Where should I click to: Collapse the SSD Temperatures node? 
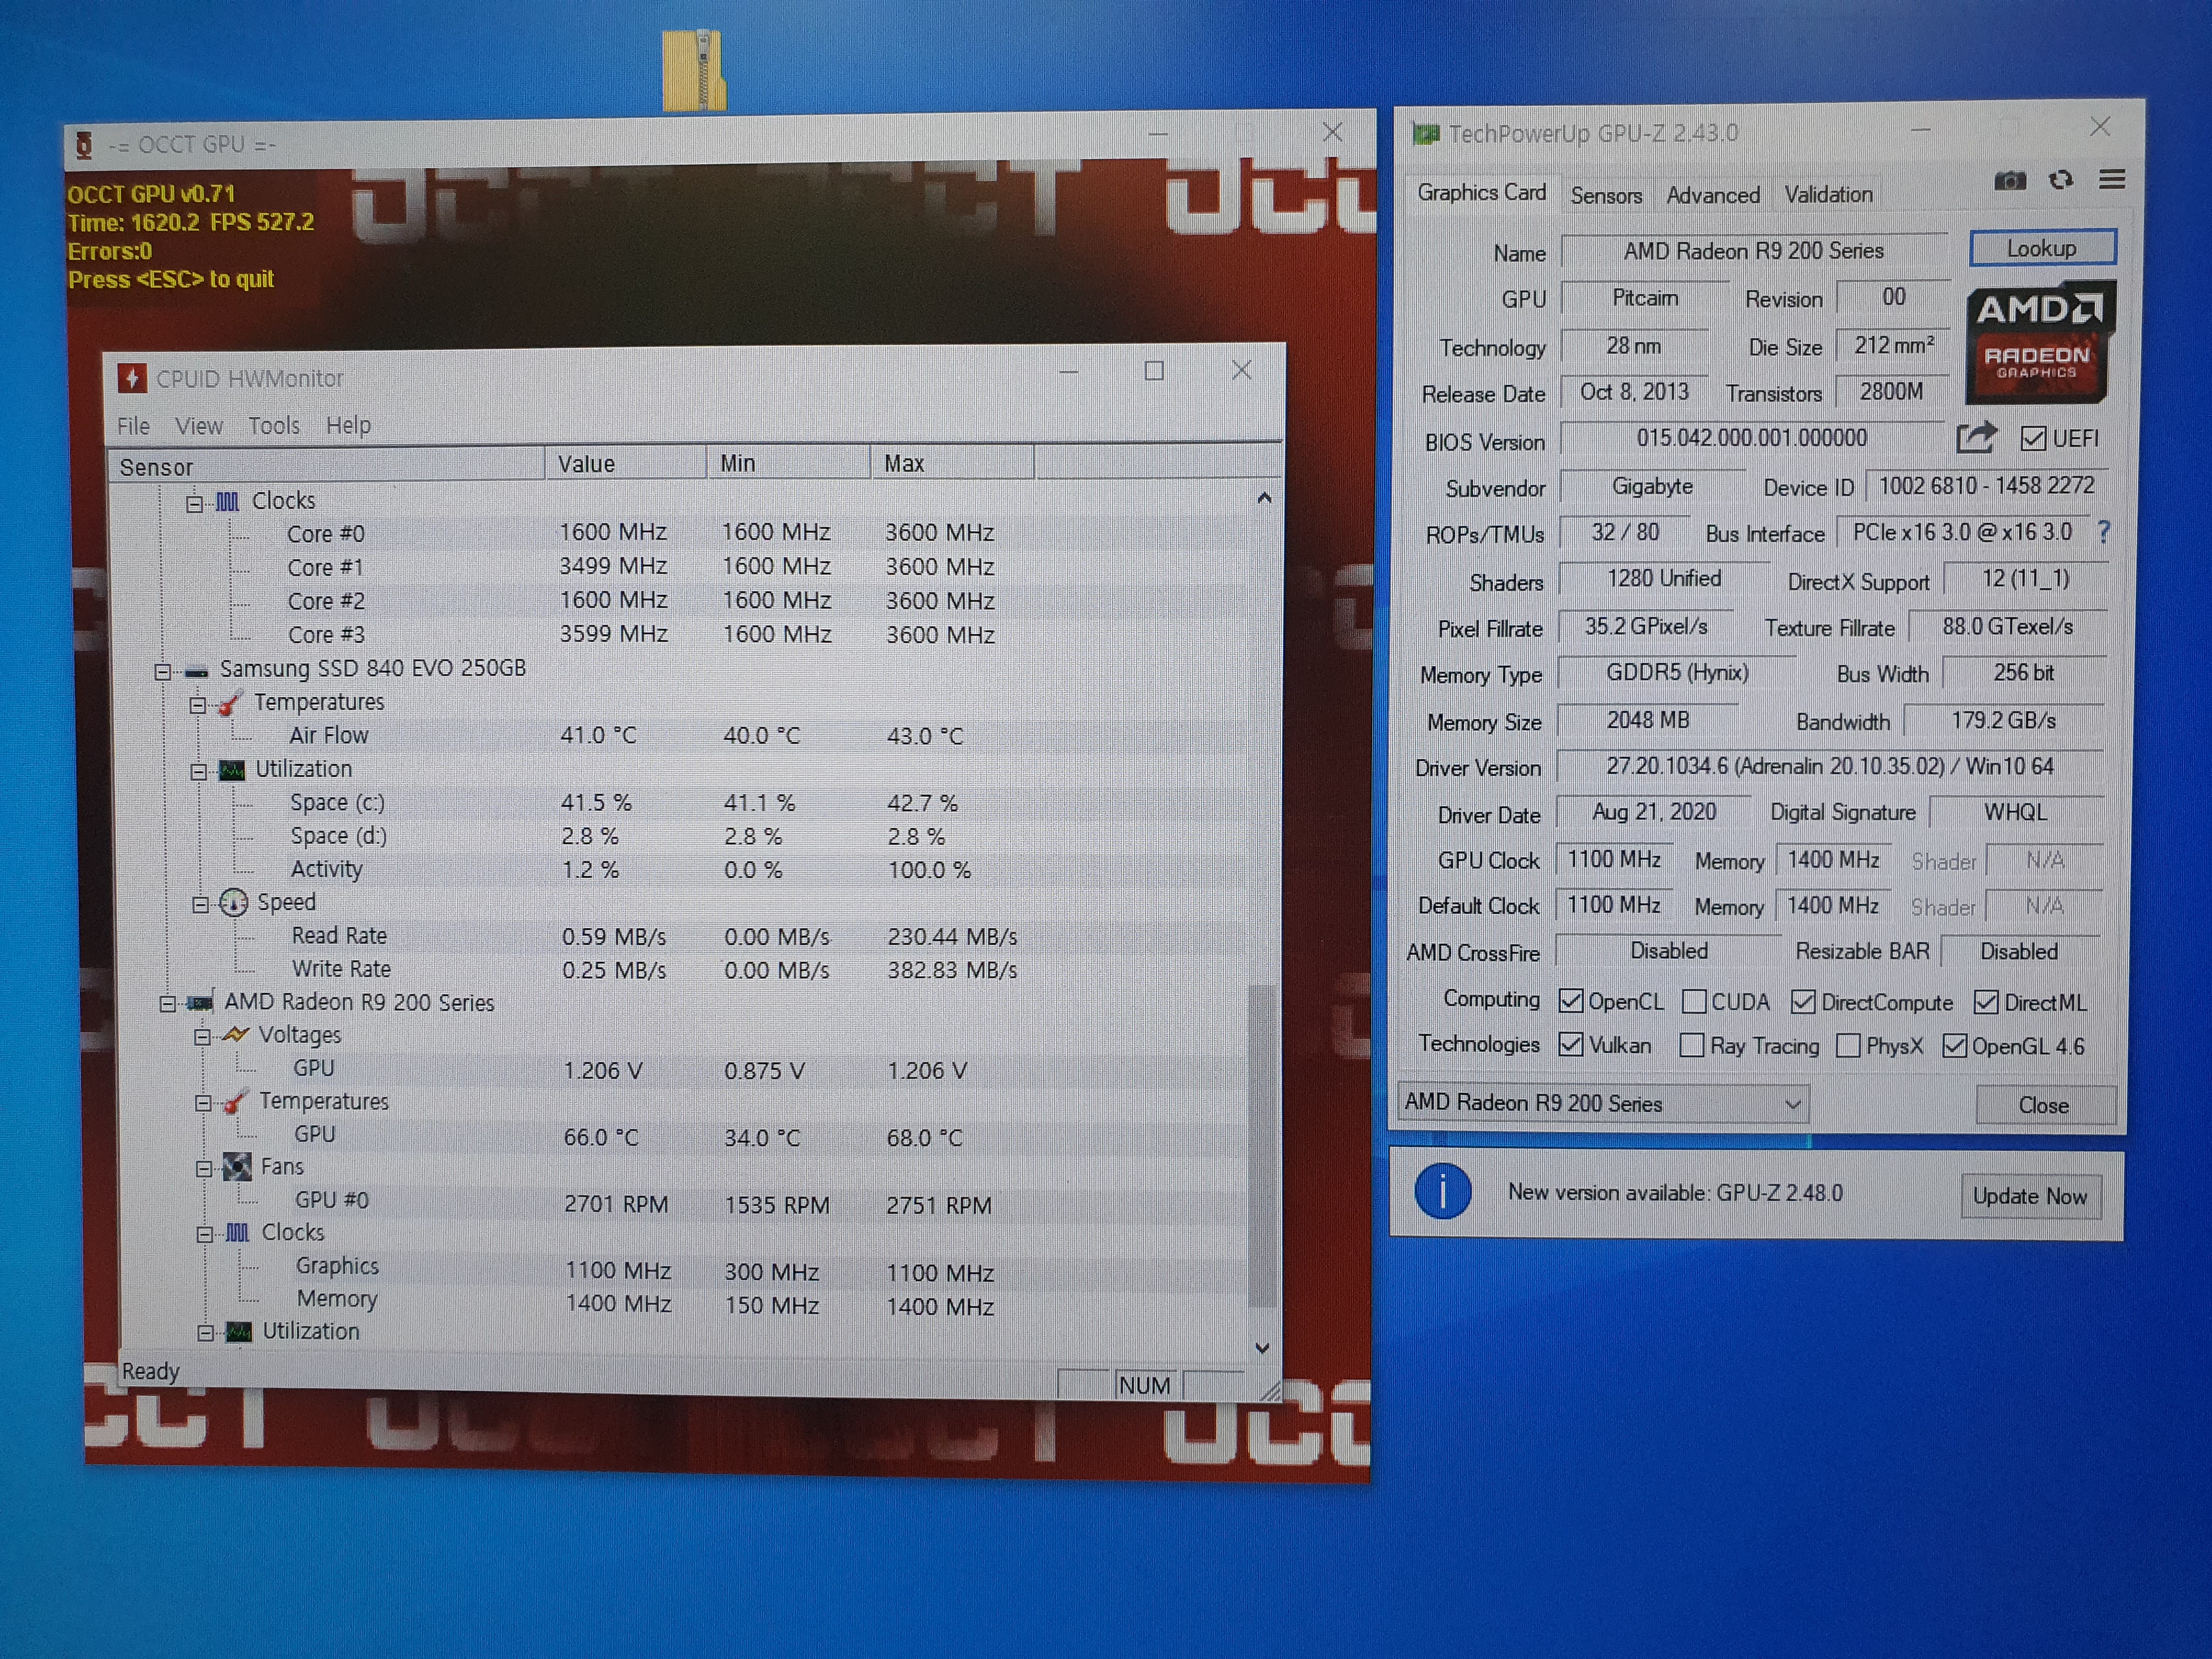198,705
